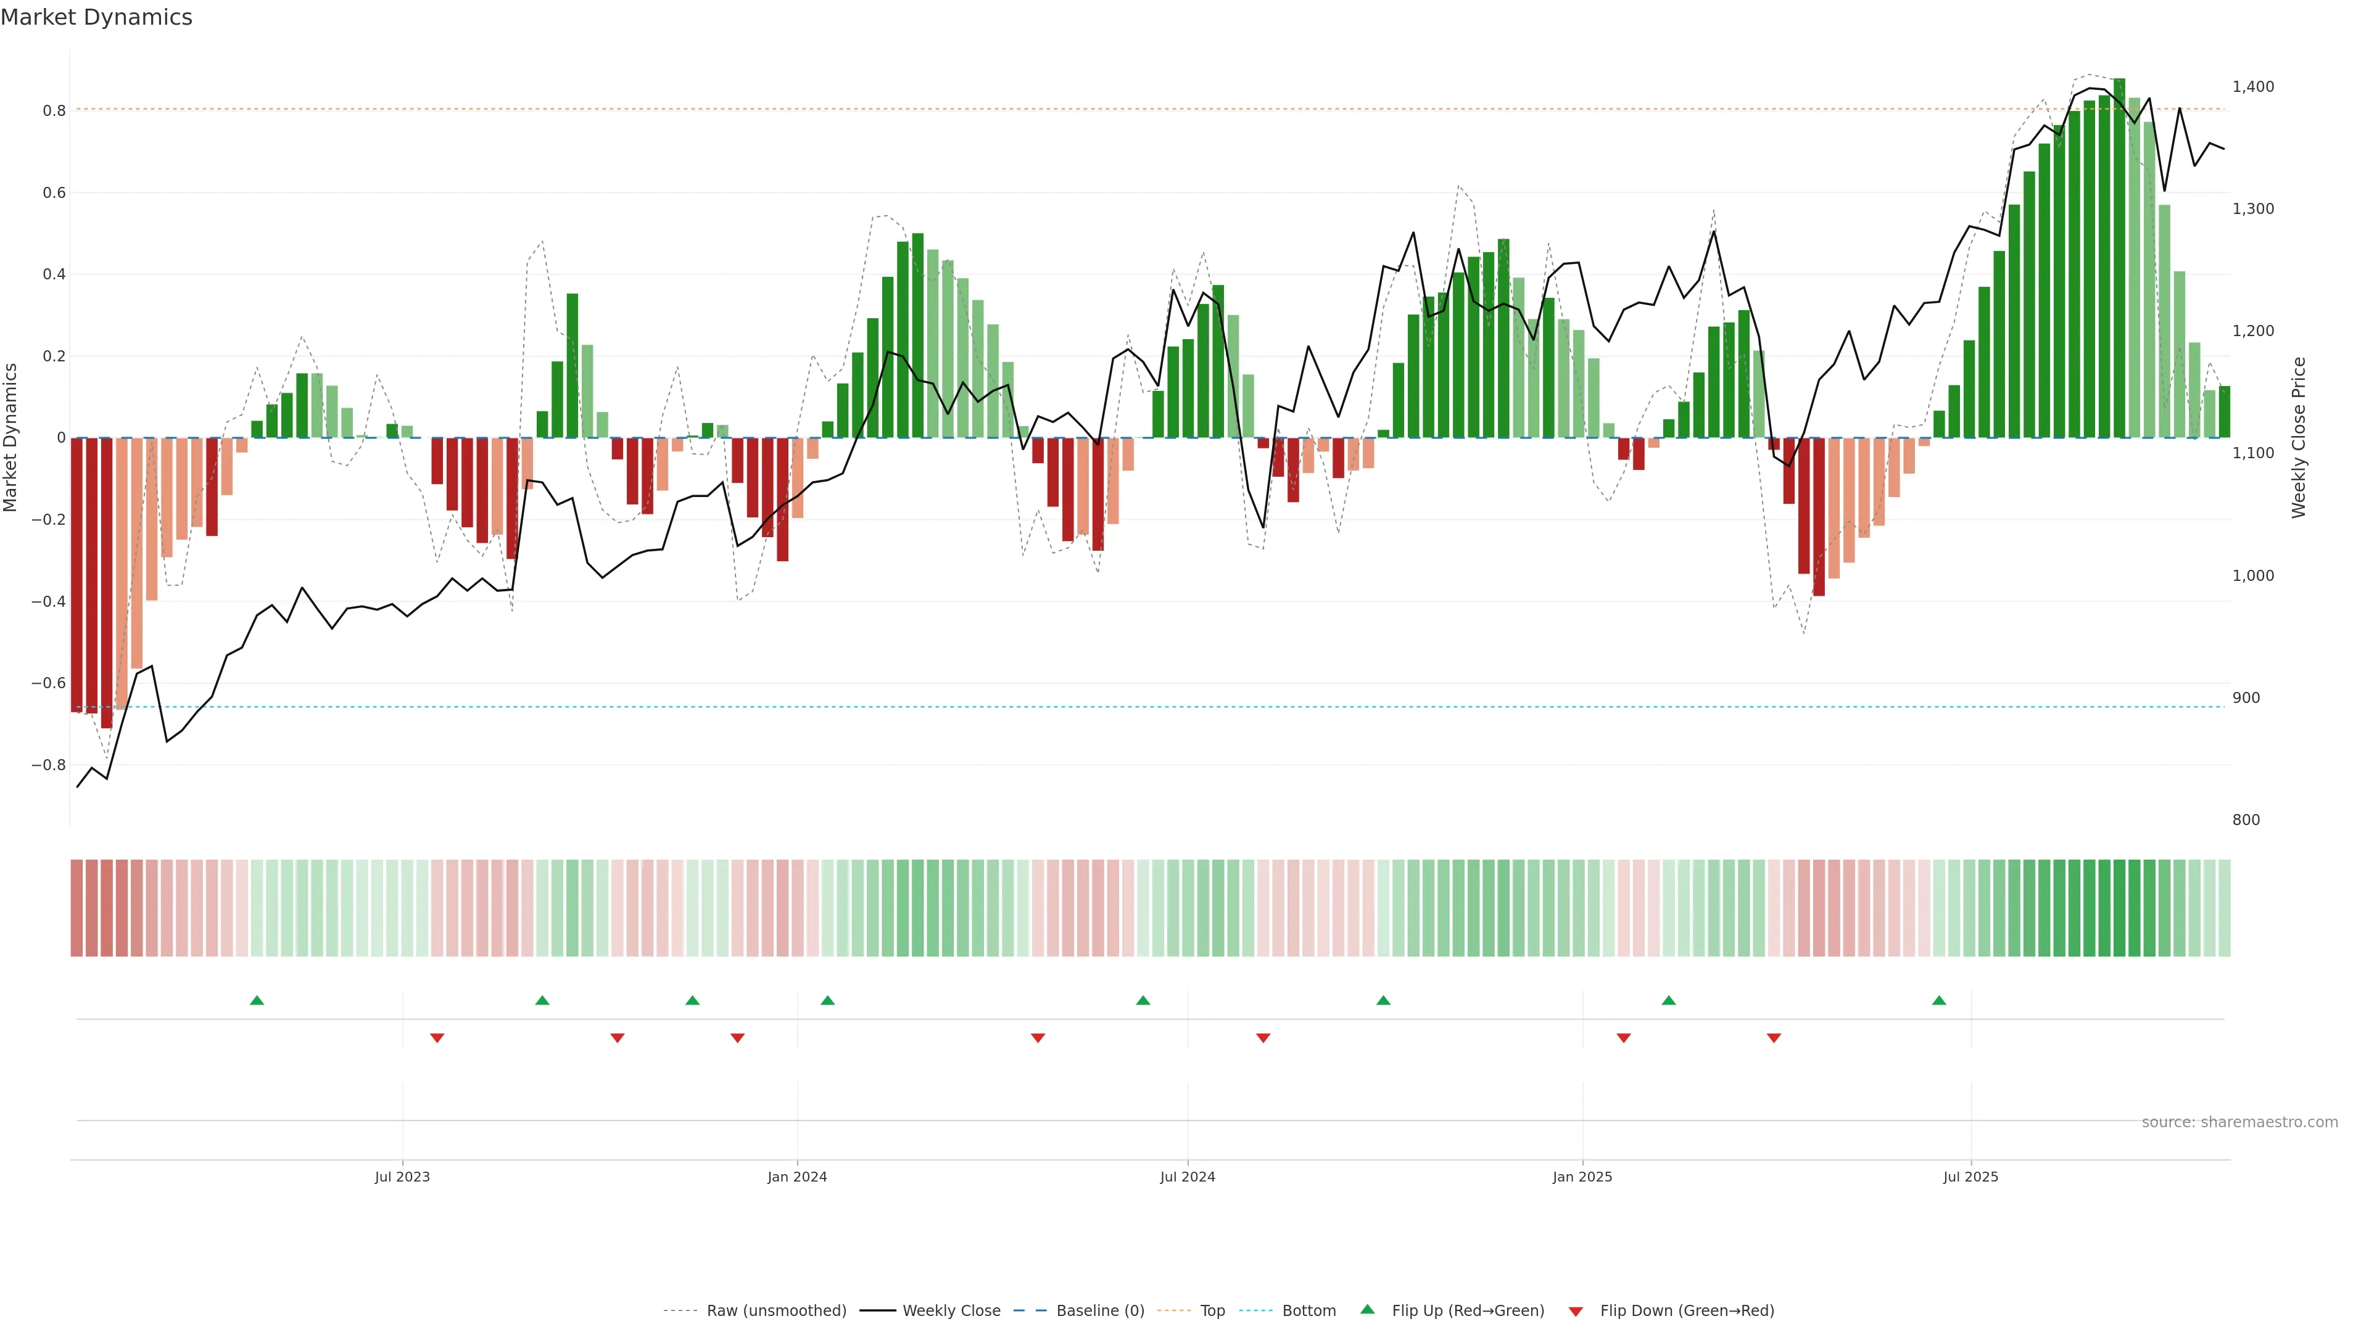Screen dimensions: 2369x1332
Task: Toggle Weekly Close legend entry
Action: (x=951, y=1310)
